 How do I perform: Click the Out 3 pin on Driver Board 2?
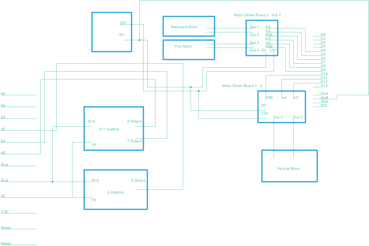tap(278, 117)
